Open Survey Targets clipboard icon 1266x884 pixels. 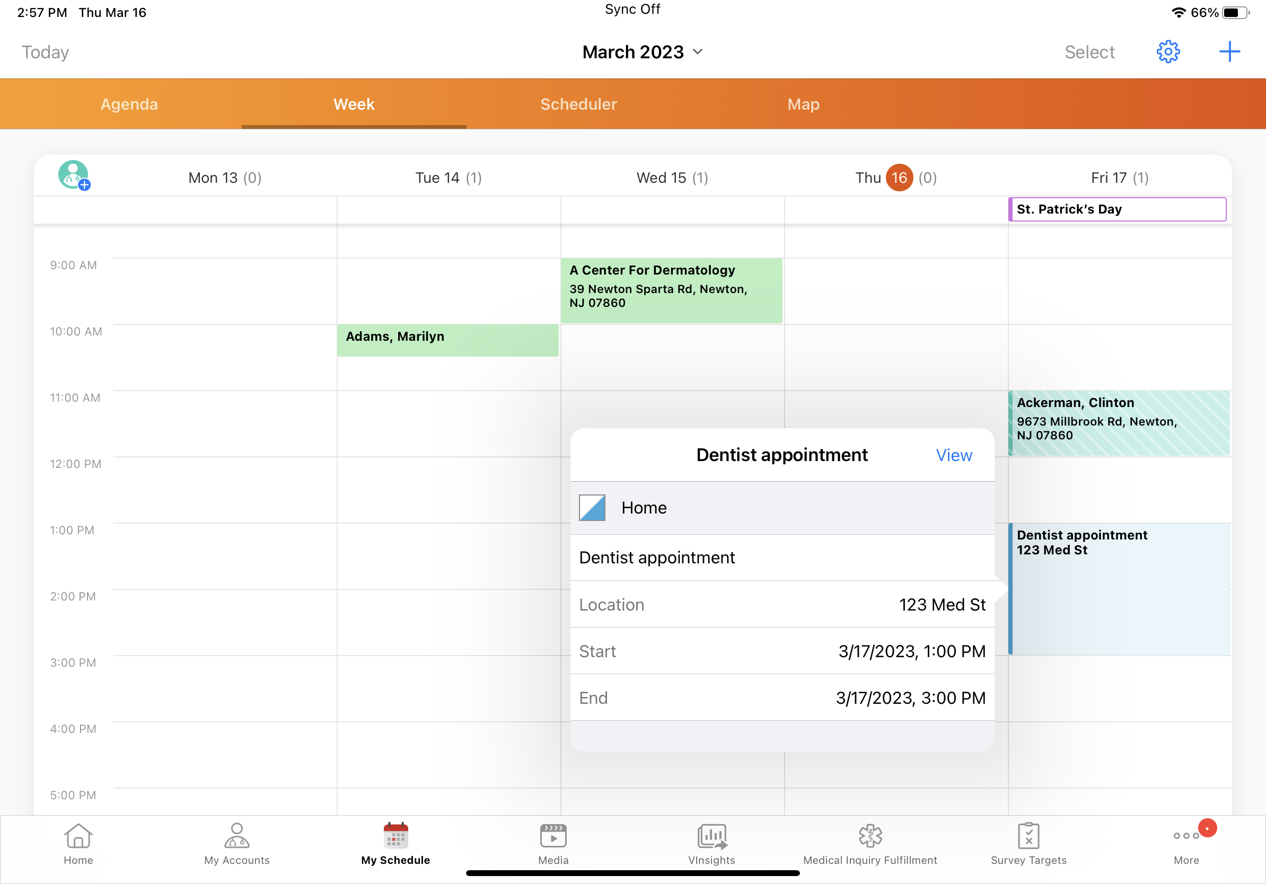pos(1028,844)
